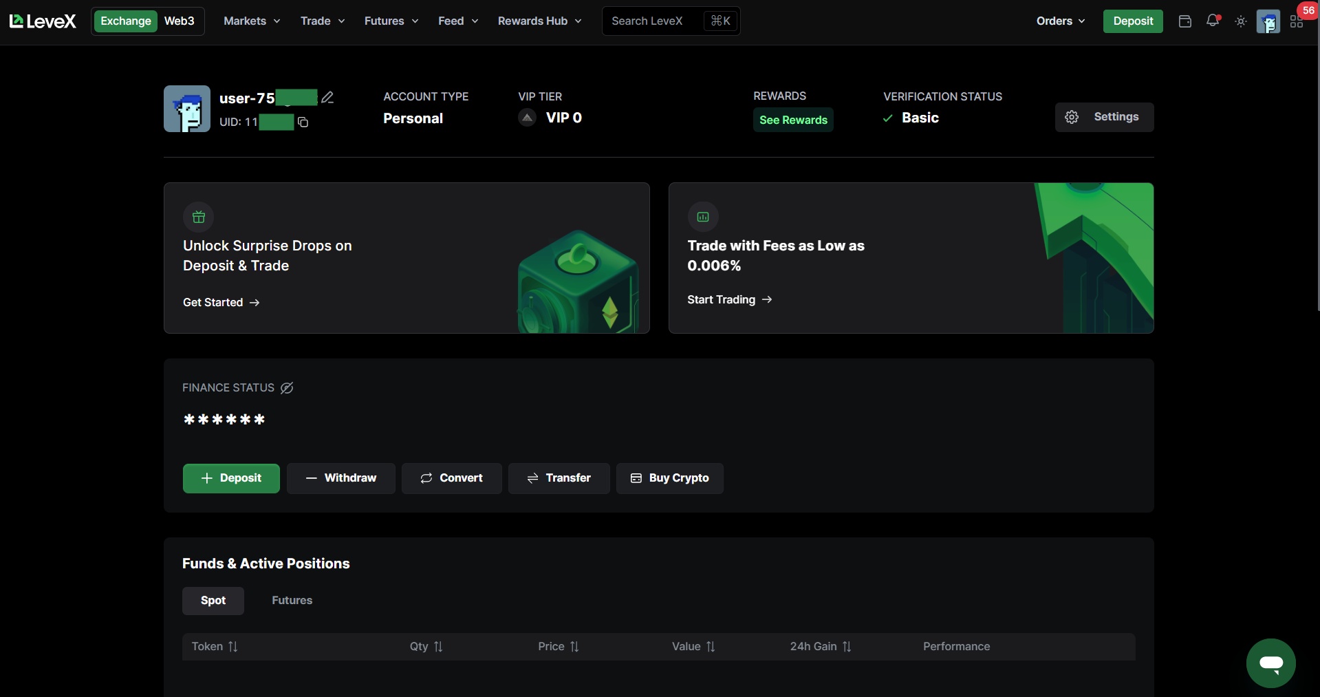Click the Transfer button

[559, 478]
